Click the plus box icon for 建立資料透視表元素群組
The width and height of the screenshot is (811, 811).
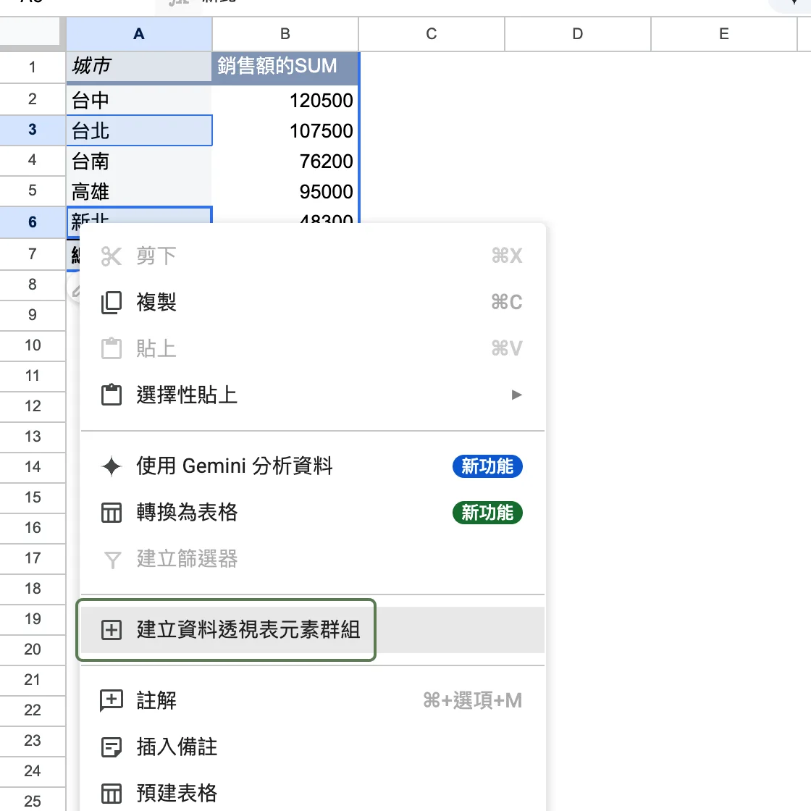coord(112,630)
